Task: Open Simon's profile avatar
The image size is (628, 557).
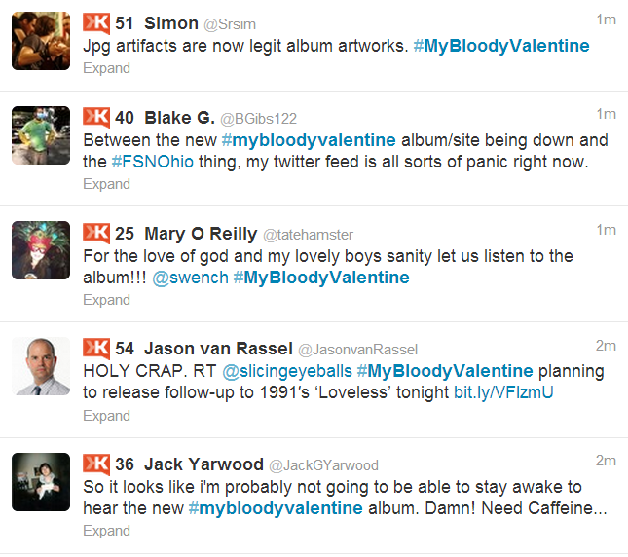Action: (x=41, y=41)
